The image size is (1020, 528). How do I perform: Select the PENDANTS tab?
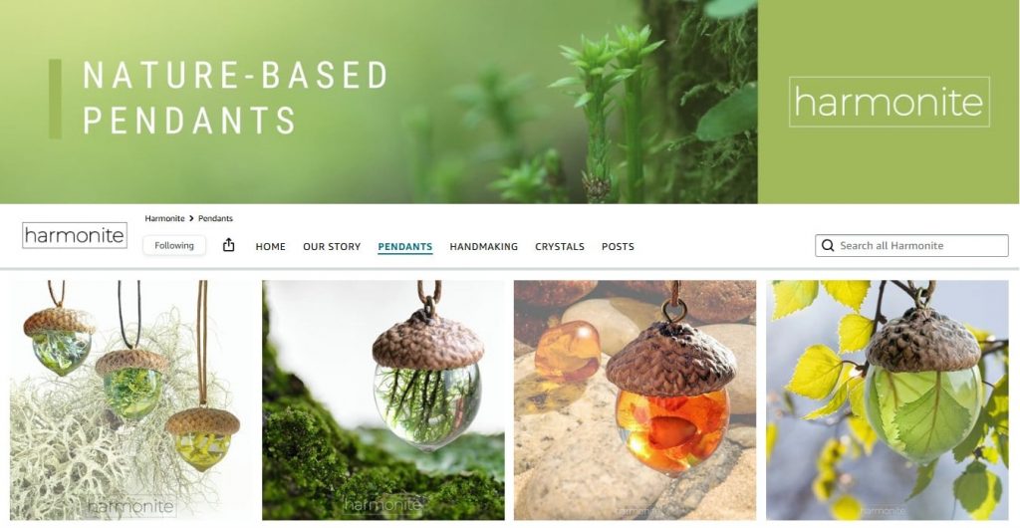[x=405, y=246]
